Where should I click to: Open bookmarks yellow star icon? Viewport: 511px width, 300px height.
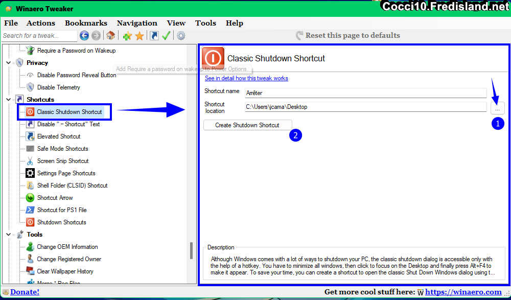tap(140, 36)
